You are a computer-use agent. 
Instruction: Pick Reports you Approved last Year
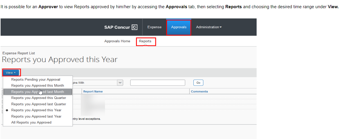36,116
